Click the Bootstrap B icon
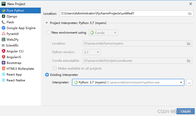Image resolution: width=196 pixels, height=116 pixels. [4, 63]
